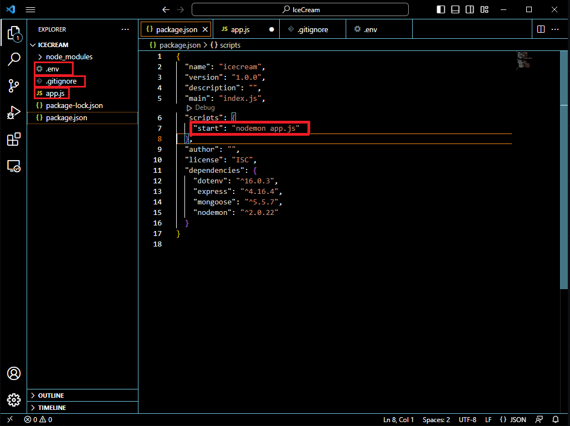Go forward using the right arrow

(181, 10)
